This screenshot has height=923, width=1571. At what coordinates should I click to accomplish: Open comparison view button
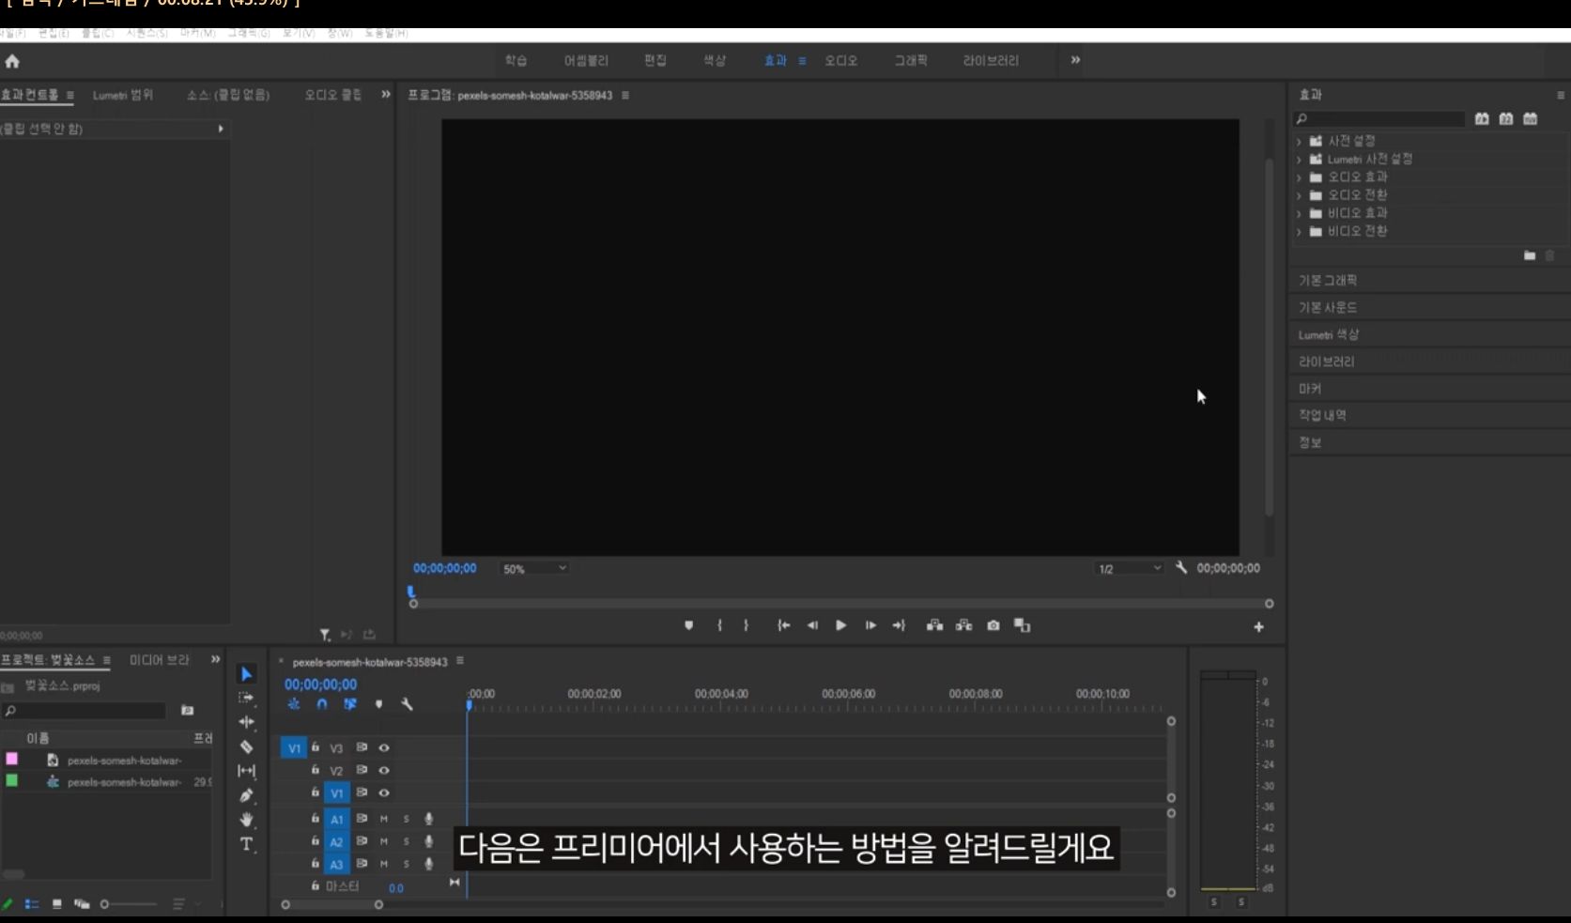point(1023,625)
